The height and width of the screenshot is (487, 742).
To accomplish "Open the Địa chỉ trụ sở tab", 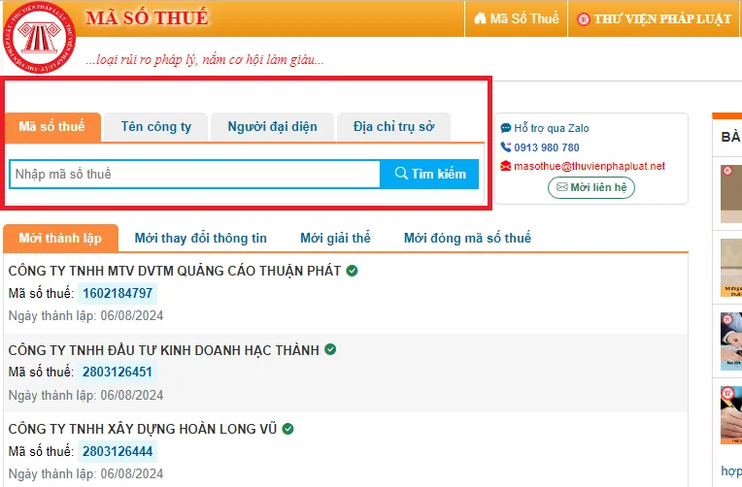I will [393, 127].
